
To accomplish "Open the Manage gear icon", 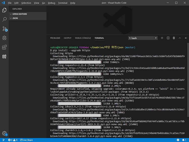I will tap(5, 134).
